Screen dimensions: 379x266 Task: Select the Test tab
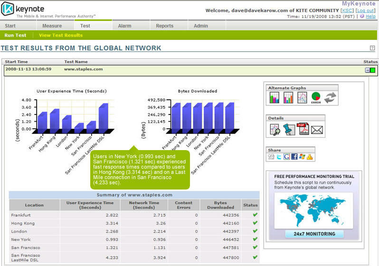pyautogui.click(x=93, y=25)
